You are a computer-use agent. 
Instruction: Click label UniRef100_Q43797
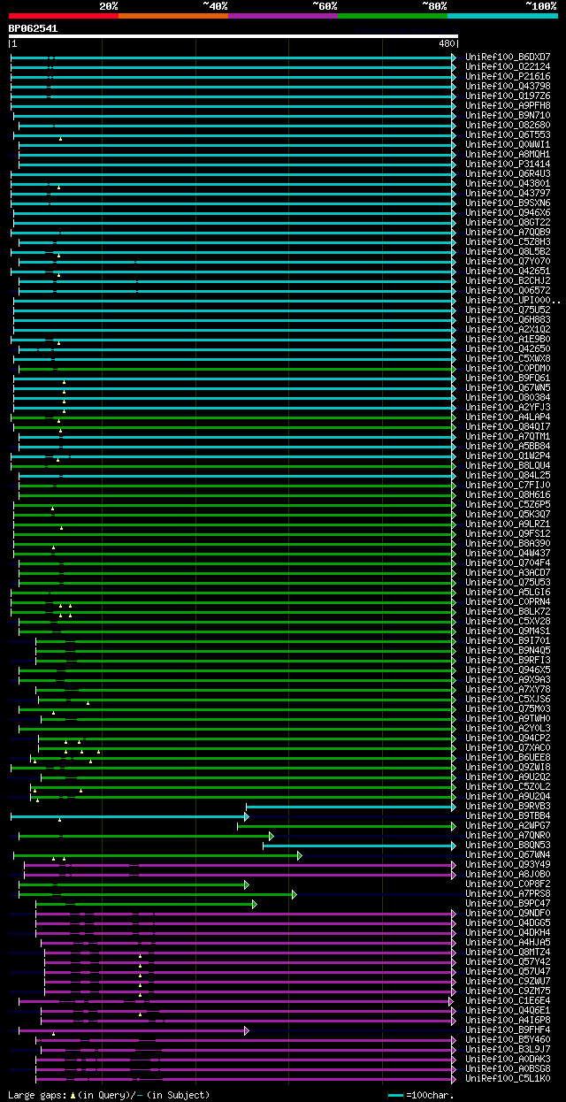(509, 193)
